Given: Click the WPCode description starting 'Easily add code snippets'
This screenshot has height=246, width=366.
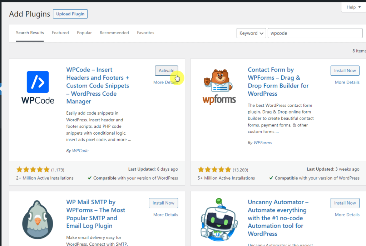Looking at the screenshot, I should pos(99,126).
